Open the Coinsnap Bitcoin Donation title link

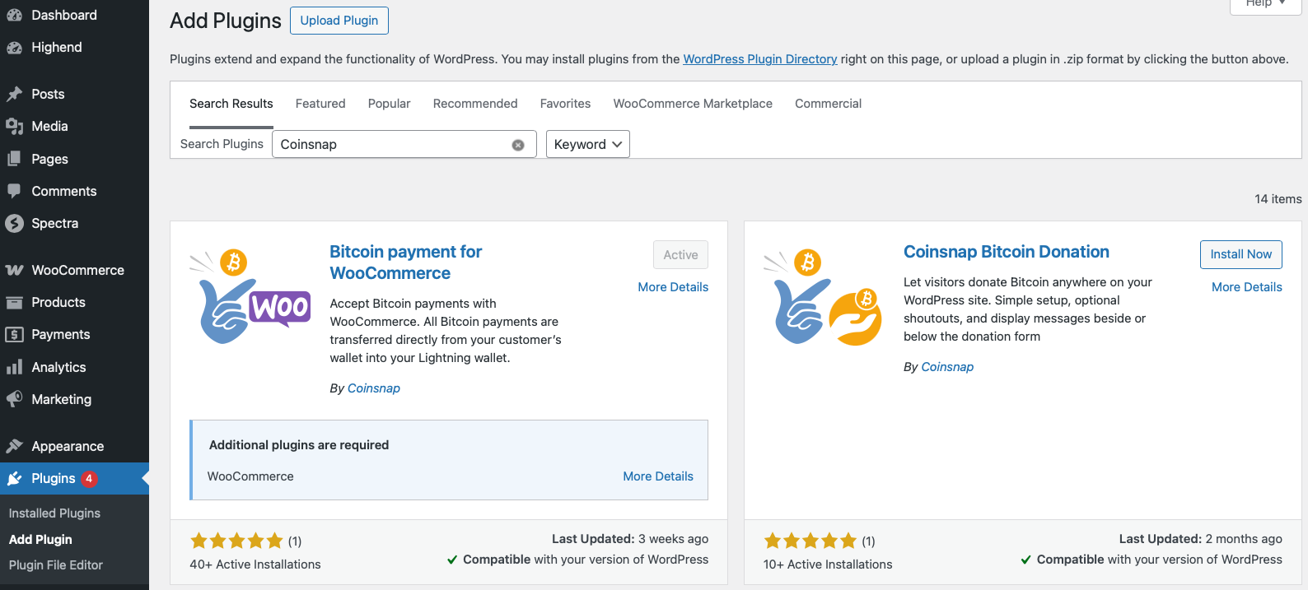(1007, 252)
